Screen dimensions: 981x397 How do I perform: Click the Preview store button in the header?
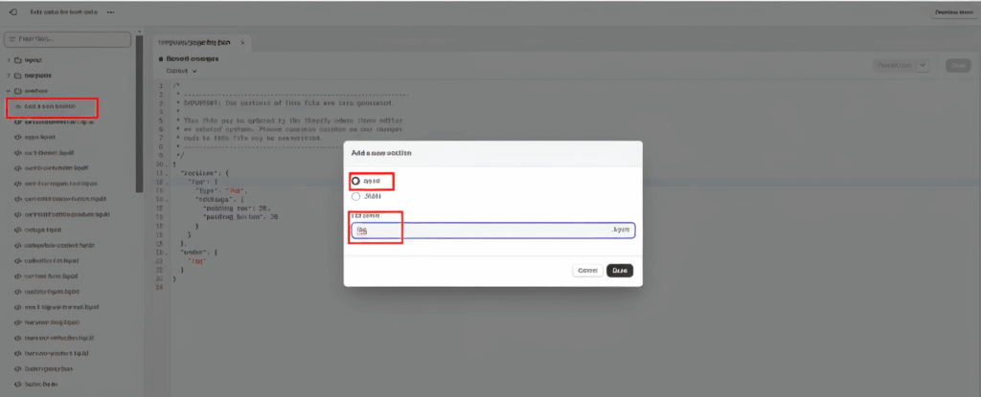(952, 12)
